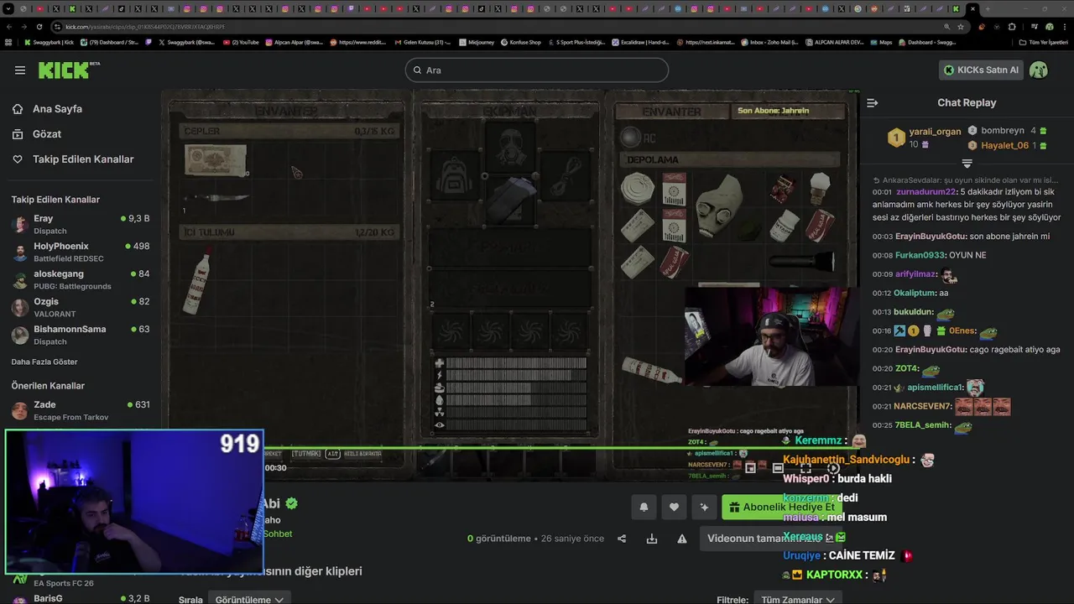Click the verified badge next to channel name
1074x604 pixels.
(x=291, y=503)
